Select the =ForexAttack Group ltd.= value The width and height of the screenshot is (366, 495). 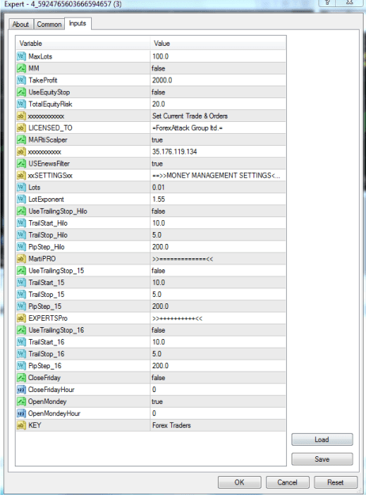click(x=187, y=128)
